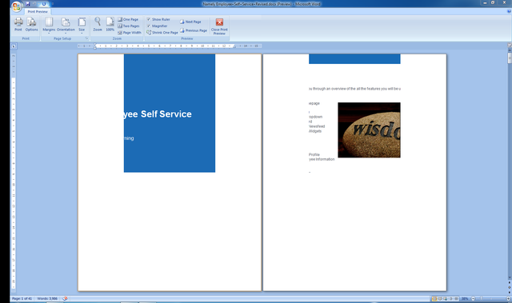Image resolution: width=512 pixels, height=303 pixels.
Task: Click the zoom slider handle
Action: pos(482,298)
